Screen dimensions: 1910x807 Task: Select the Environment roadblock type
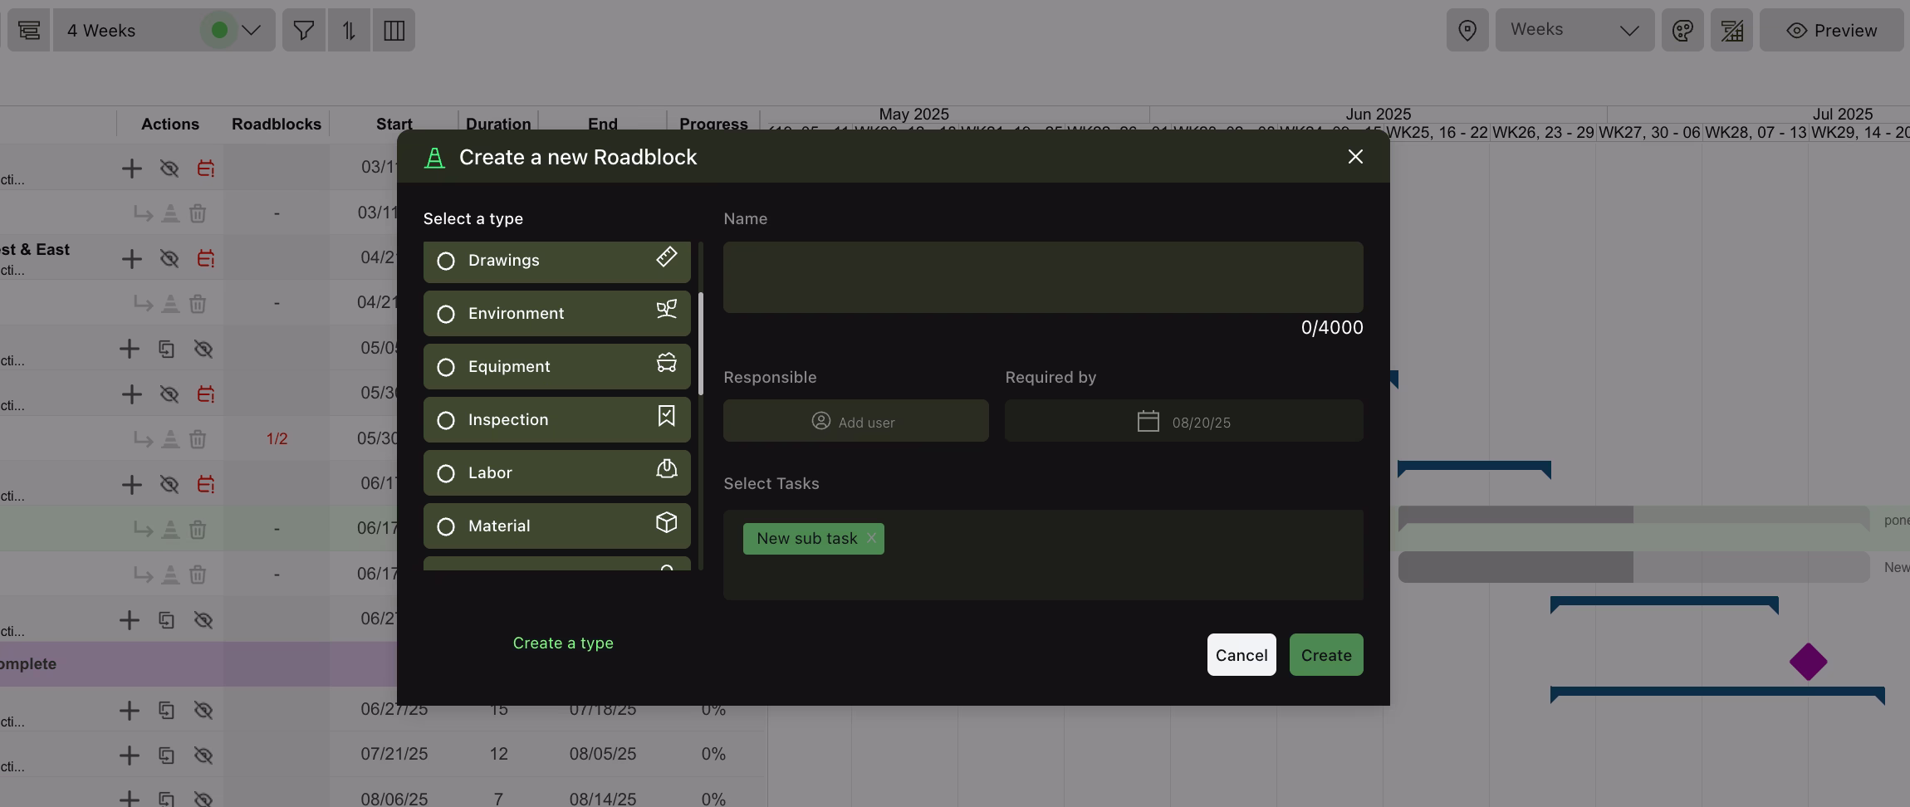(x=557, y=314)
